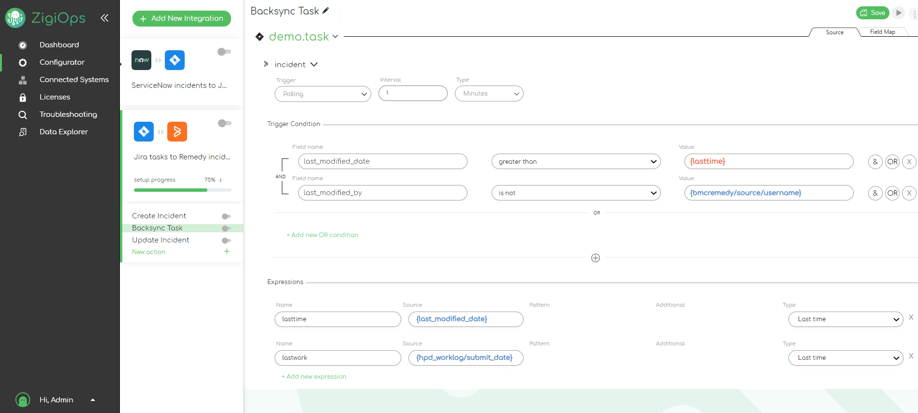
Task: Click the Troubleshooting magnifier icon
Action: pyautogui.click(x=23, y=115)
